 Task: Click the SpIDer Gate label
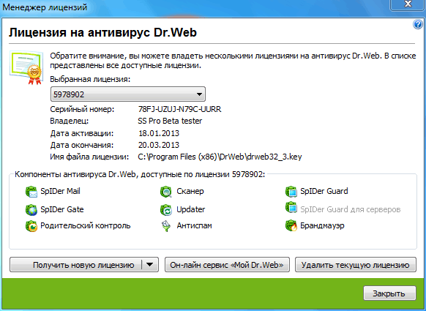click(x=62, y=209)
